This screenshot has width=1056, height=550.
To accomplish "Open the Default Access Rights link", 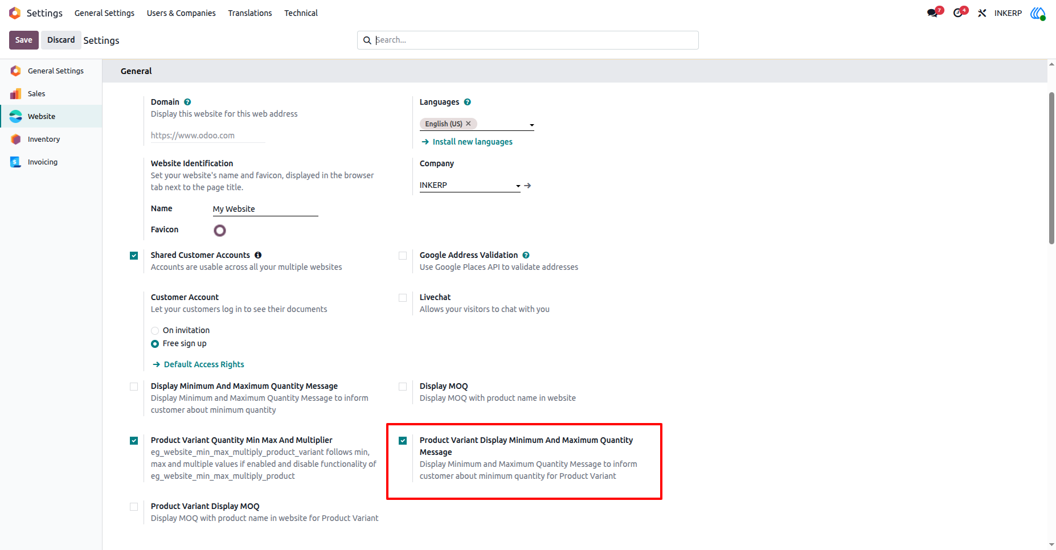I will click(204, 364).
